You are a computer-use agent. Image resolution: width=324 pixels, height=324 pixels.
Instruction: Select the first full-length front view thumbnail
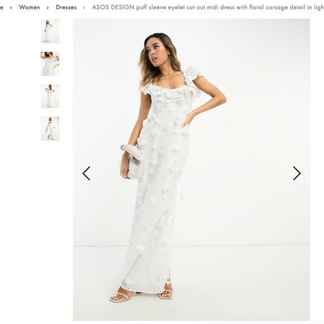pyautogui.click(x=50, y=31)
